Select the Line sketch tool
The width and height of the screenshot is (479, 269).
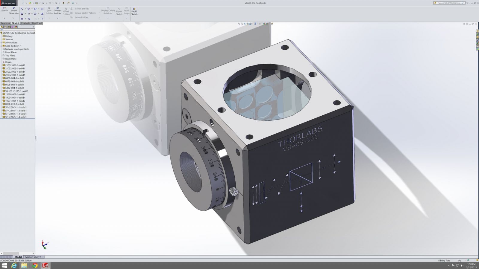coord(22,9)
